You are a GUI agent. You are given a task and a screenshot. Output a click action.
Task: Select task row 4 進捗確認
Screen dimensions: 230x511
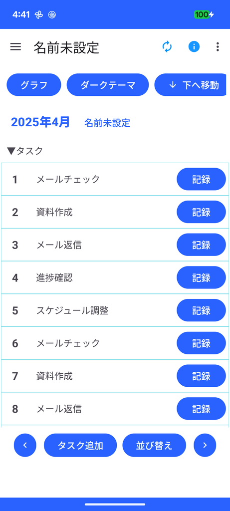point(115,277)
